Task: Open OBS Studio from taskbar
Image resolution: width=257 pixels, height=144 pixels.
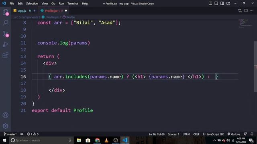Action: tap(116, 140)
